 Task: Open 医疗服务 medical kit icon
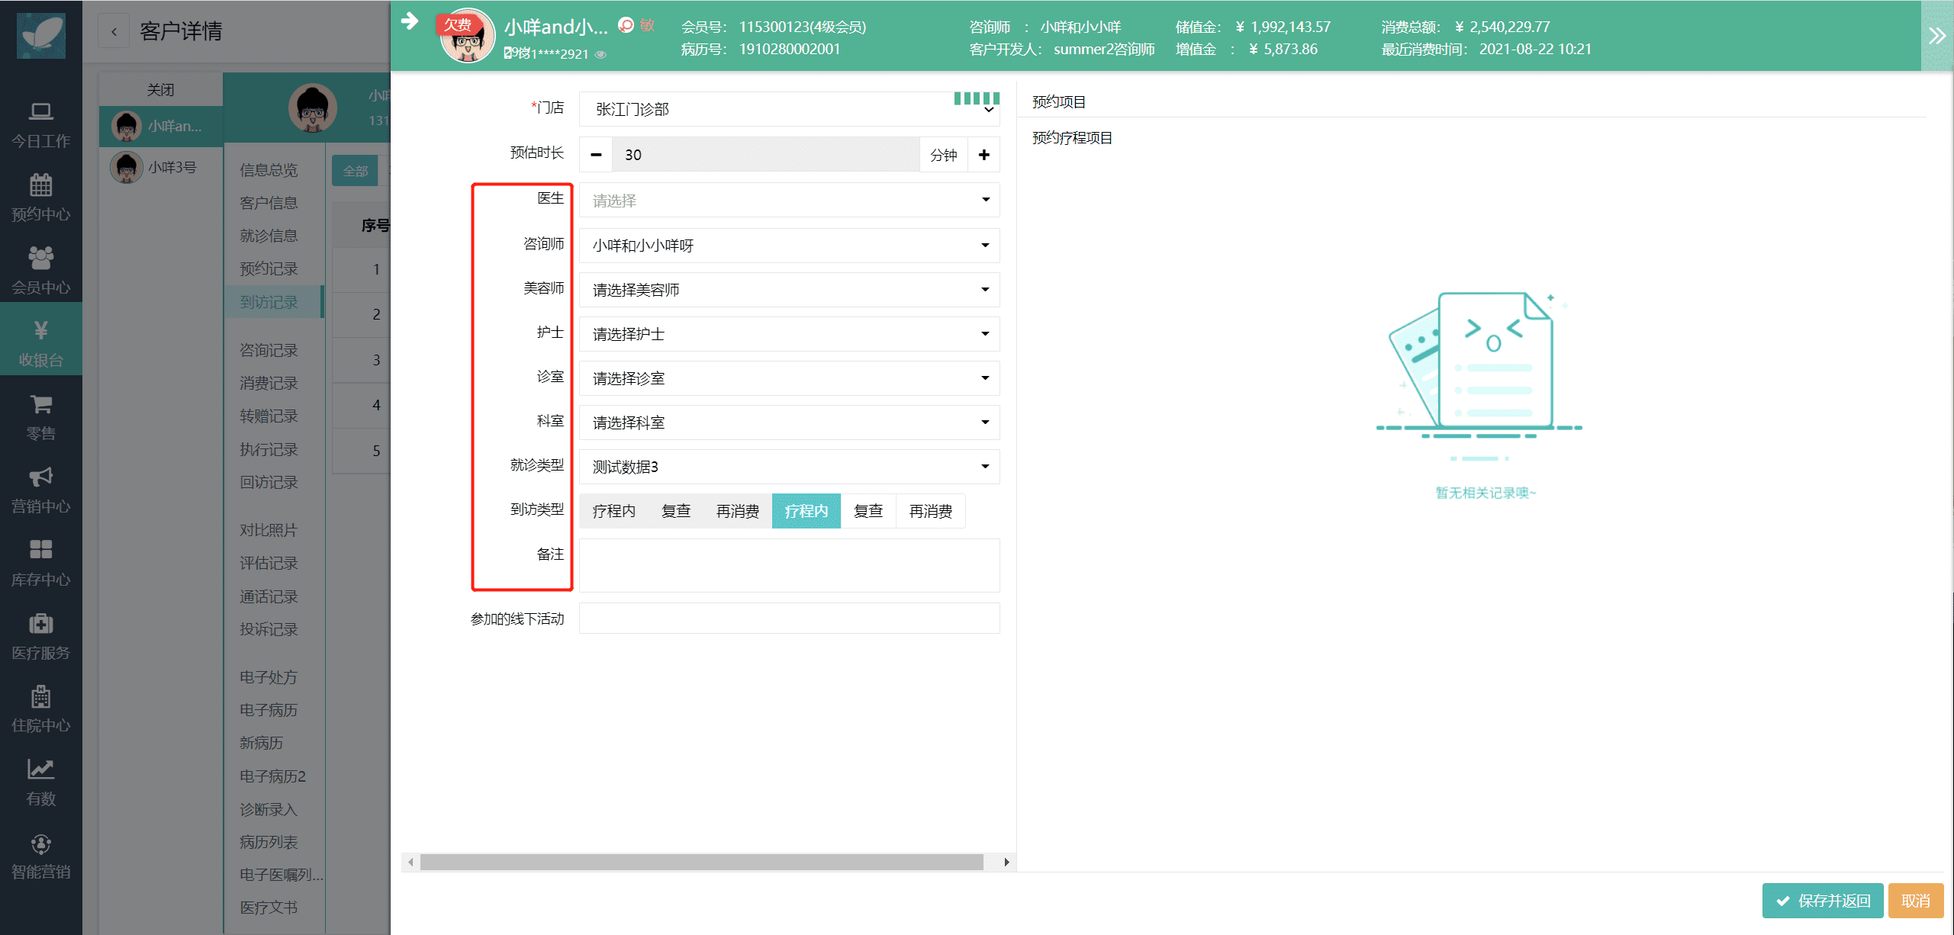tap(40, 623)
